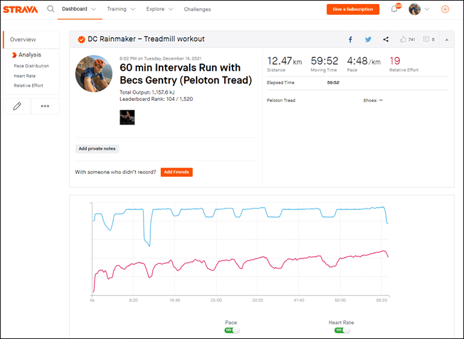
Task: Open Relative Effort analysis in sidebar
Action: coord(28,85)
